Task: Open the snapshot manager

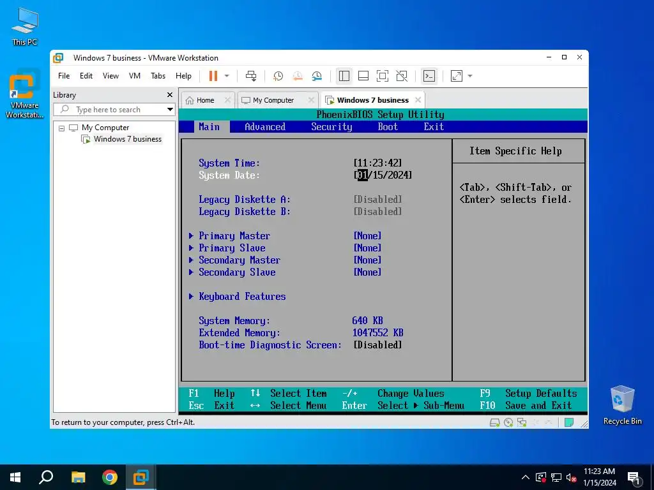Action: tap(317, 76)
